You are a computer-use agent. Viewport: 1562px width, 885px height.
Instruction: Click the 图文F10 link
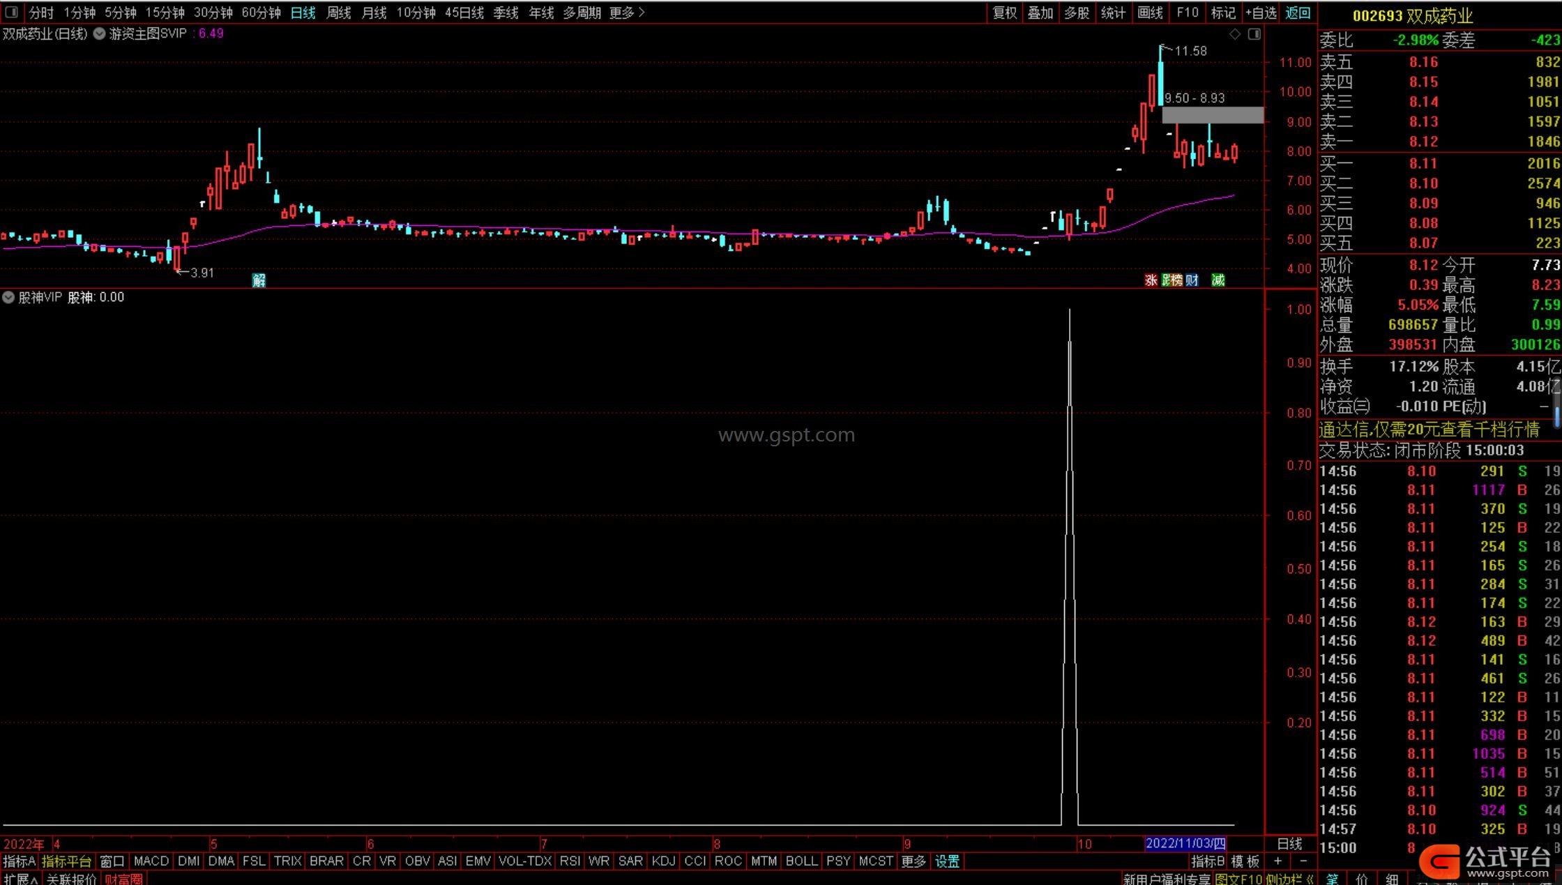[1239, 879]
